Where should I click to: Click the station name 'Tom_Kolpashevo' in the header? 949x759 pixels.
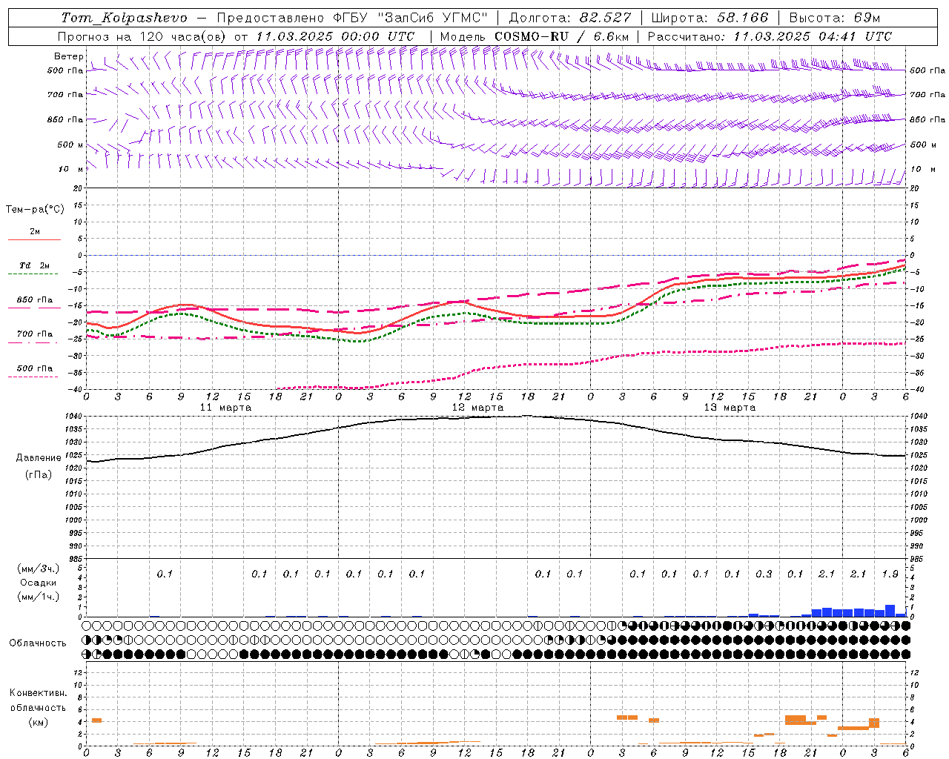124,18
